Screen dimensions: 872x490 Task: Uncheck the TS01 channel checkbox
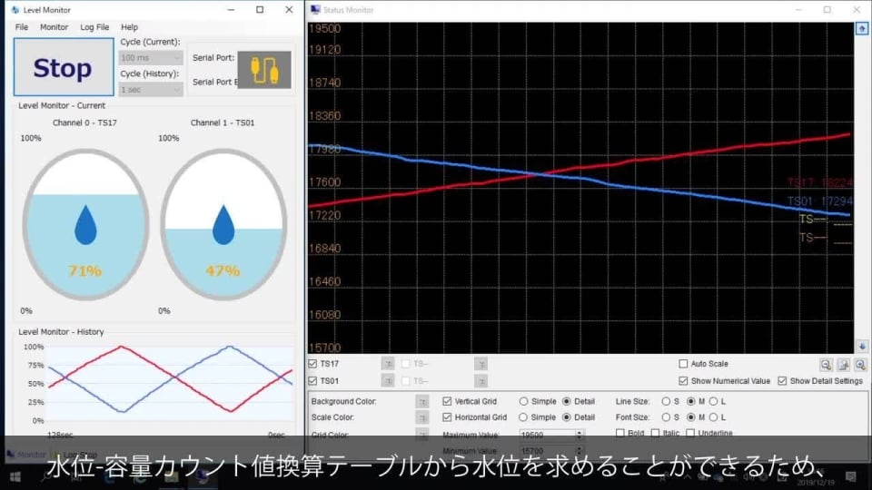tap(312, 381)
